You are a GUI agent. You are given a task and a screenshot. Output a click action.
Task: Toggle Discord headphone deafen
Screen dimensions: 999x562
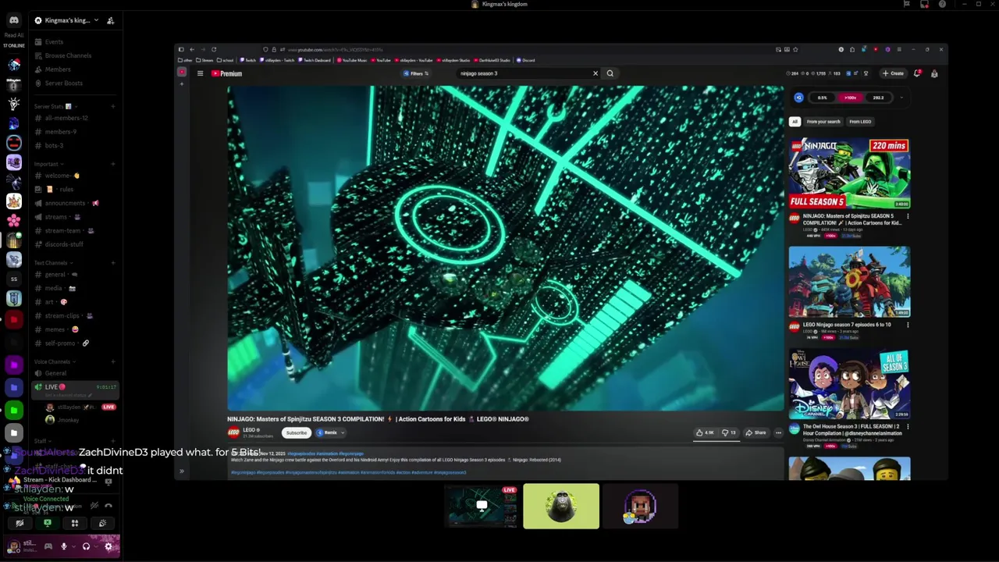pyautogui.click(x=86, y=546)
